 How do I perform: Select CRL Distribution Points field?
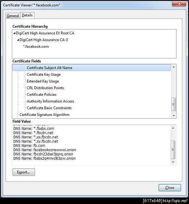click(x=45, y=88)
